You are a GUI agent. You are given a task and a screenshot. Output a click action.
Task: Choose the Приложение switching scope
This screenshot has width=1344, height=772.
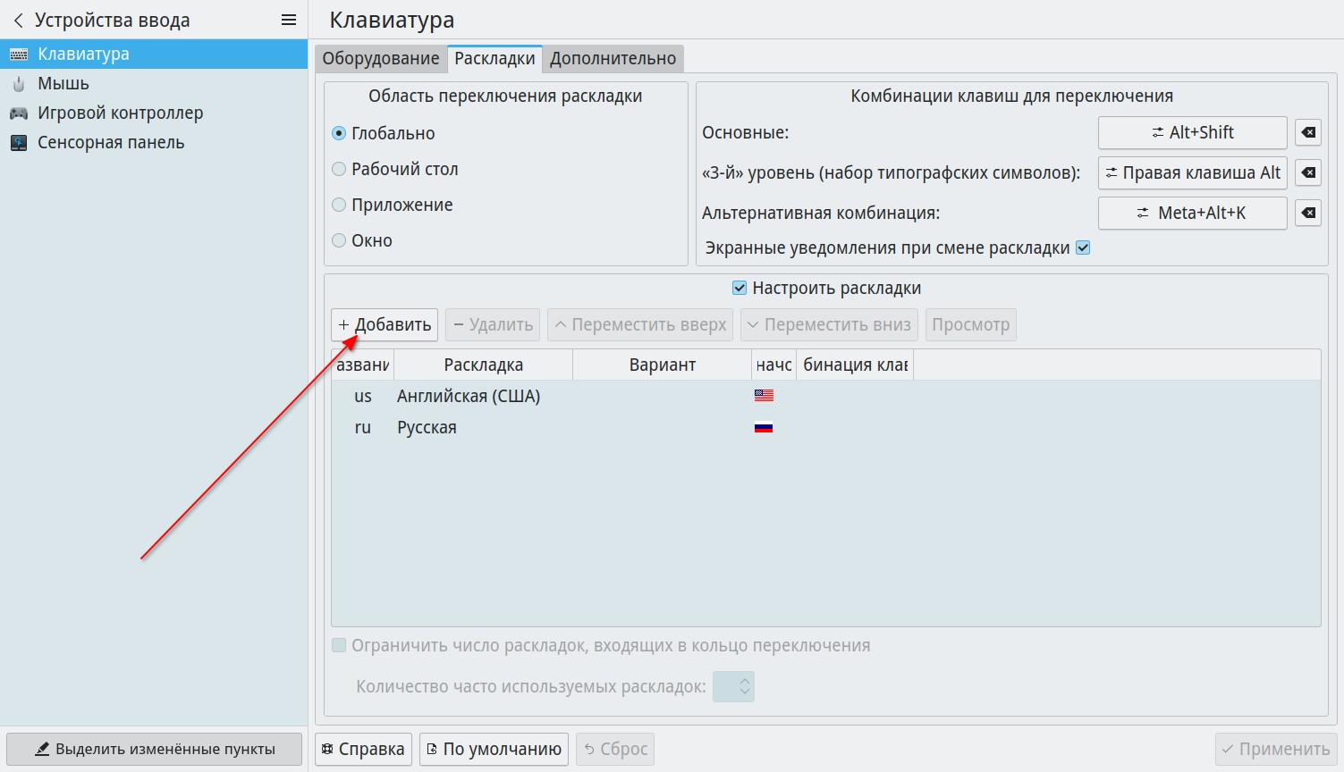tap(339, 205)
